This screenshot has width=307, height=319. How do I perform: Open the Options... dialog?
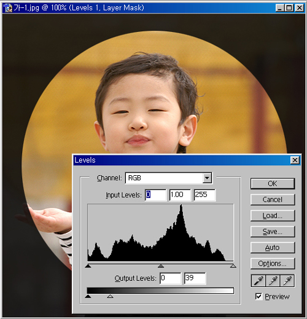pyautogui.click(x=273, y=264)
